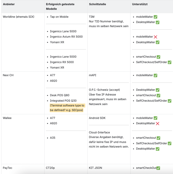Select the Schnittstelle column header
The height and width of the screenshot is (174, 173).
tap(97, 4)
